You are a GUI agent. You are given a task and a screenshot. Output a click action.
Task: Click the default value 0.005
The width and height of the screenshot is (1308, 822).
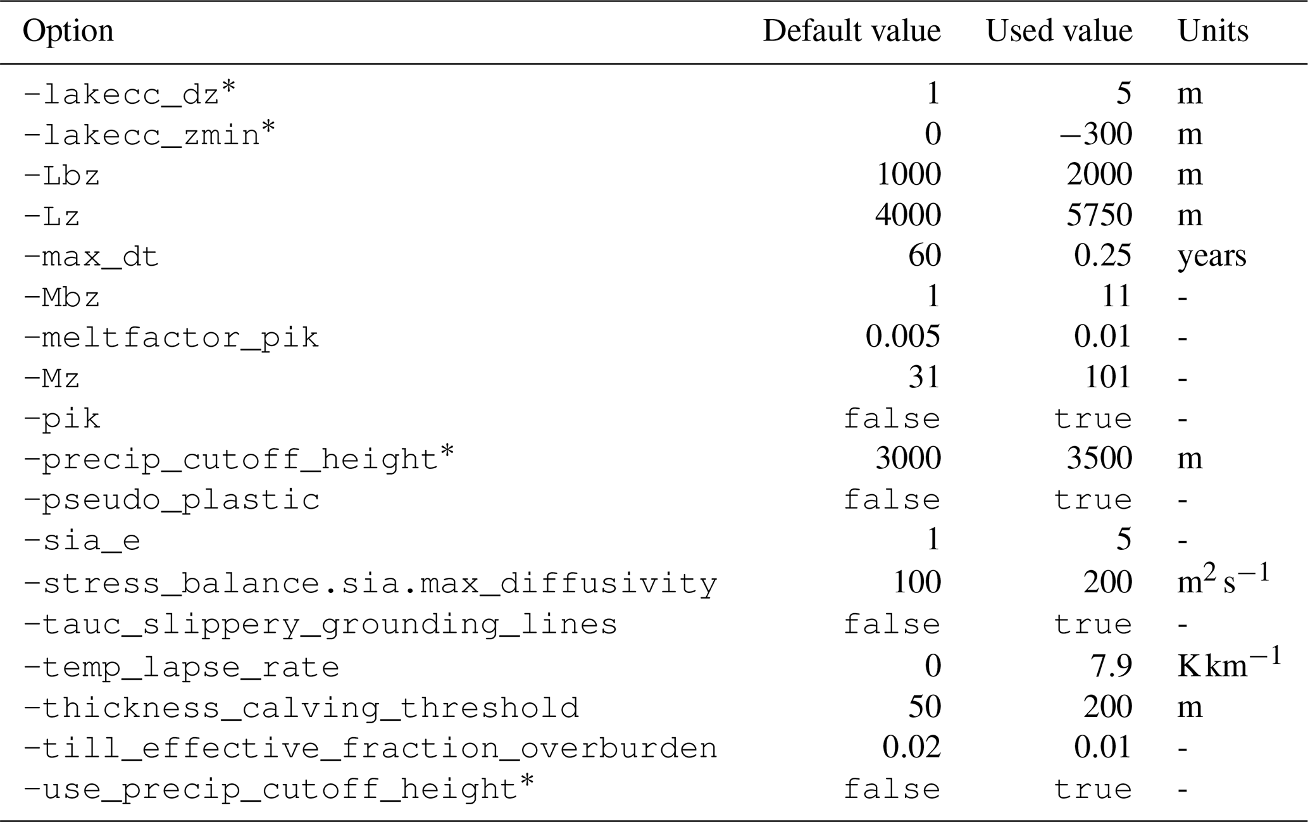click(902, 337)
